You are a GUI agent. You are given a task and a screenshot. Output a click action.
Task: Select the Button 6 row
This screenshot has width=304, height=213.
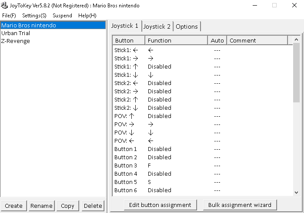[x=203, y=190]
